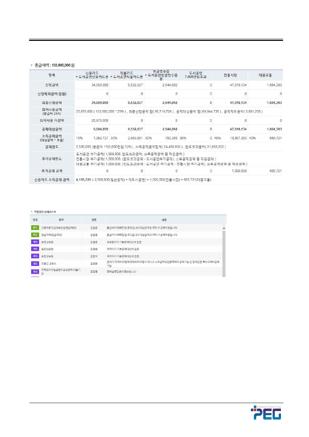The image size is (309, 437).
Task: Click the scroll-up arrow in the detail list
Action: pyautogui.click(x=224, y=229)
